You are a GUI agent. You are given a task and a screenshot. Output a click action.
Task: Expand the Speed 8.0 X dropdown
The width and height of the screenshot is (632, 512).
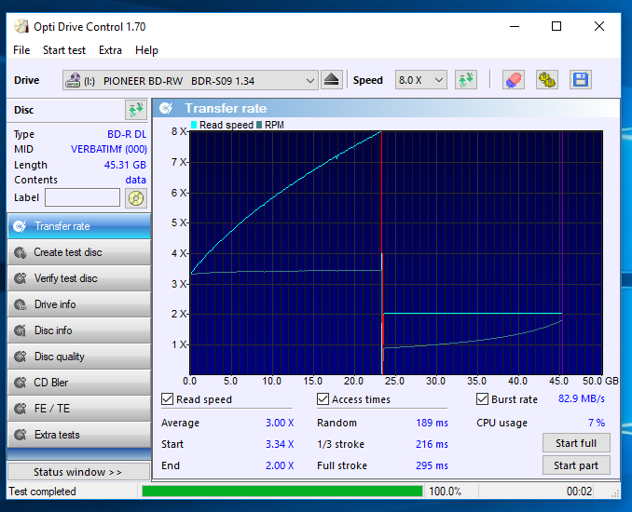tap(439, 80)
